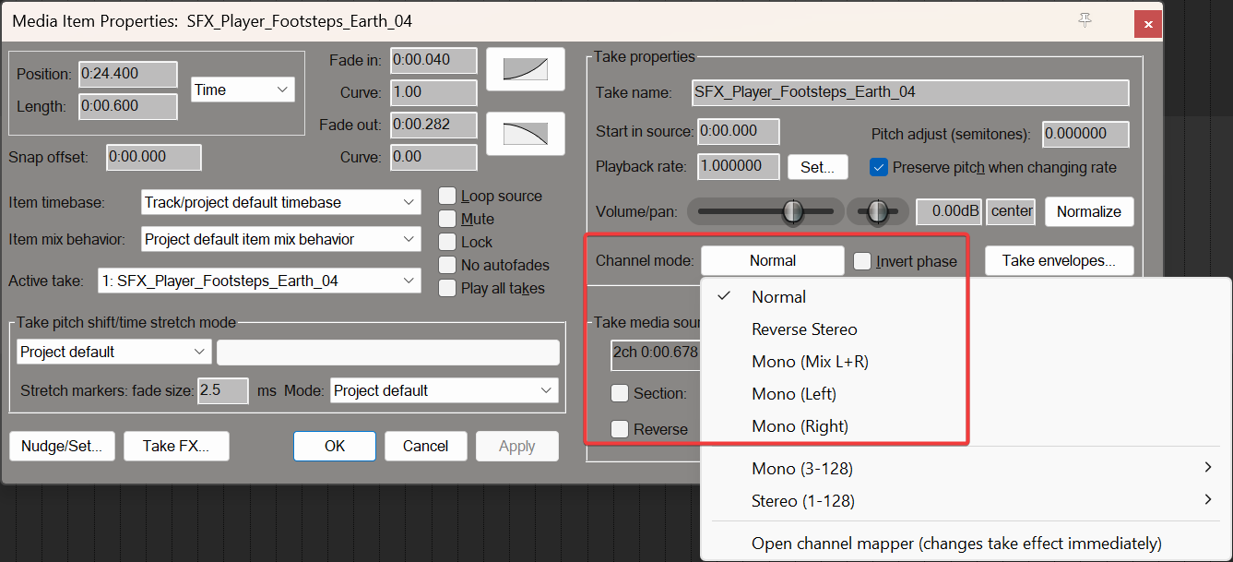Image resolution: width=1233 pixels, height=562 pixels.
Task: Select Mono (Right) channel mode
Action: tap(966, 426)
